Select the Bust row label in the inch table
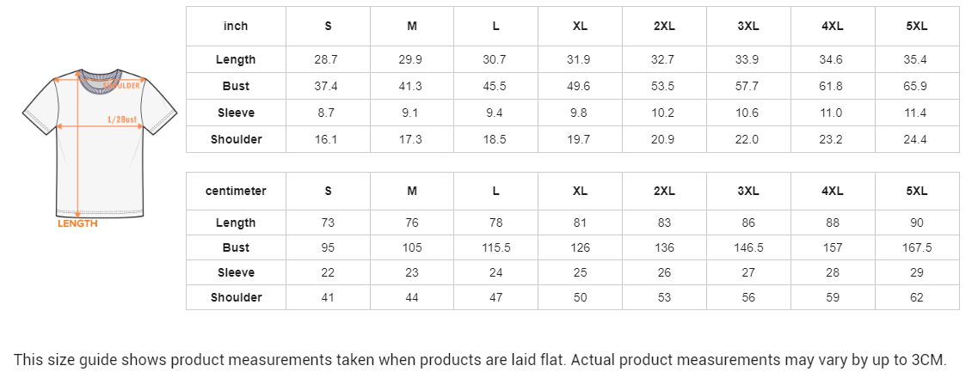 tap(236, 86)
